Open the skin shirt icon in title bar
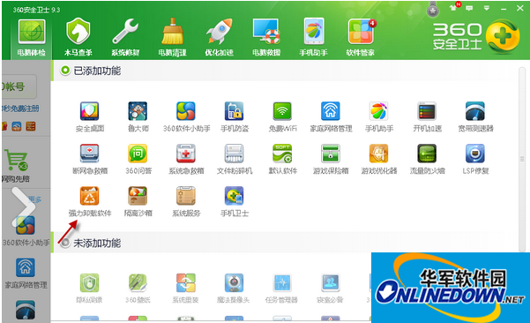 coord(453,8)
